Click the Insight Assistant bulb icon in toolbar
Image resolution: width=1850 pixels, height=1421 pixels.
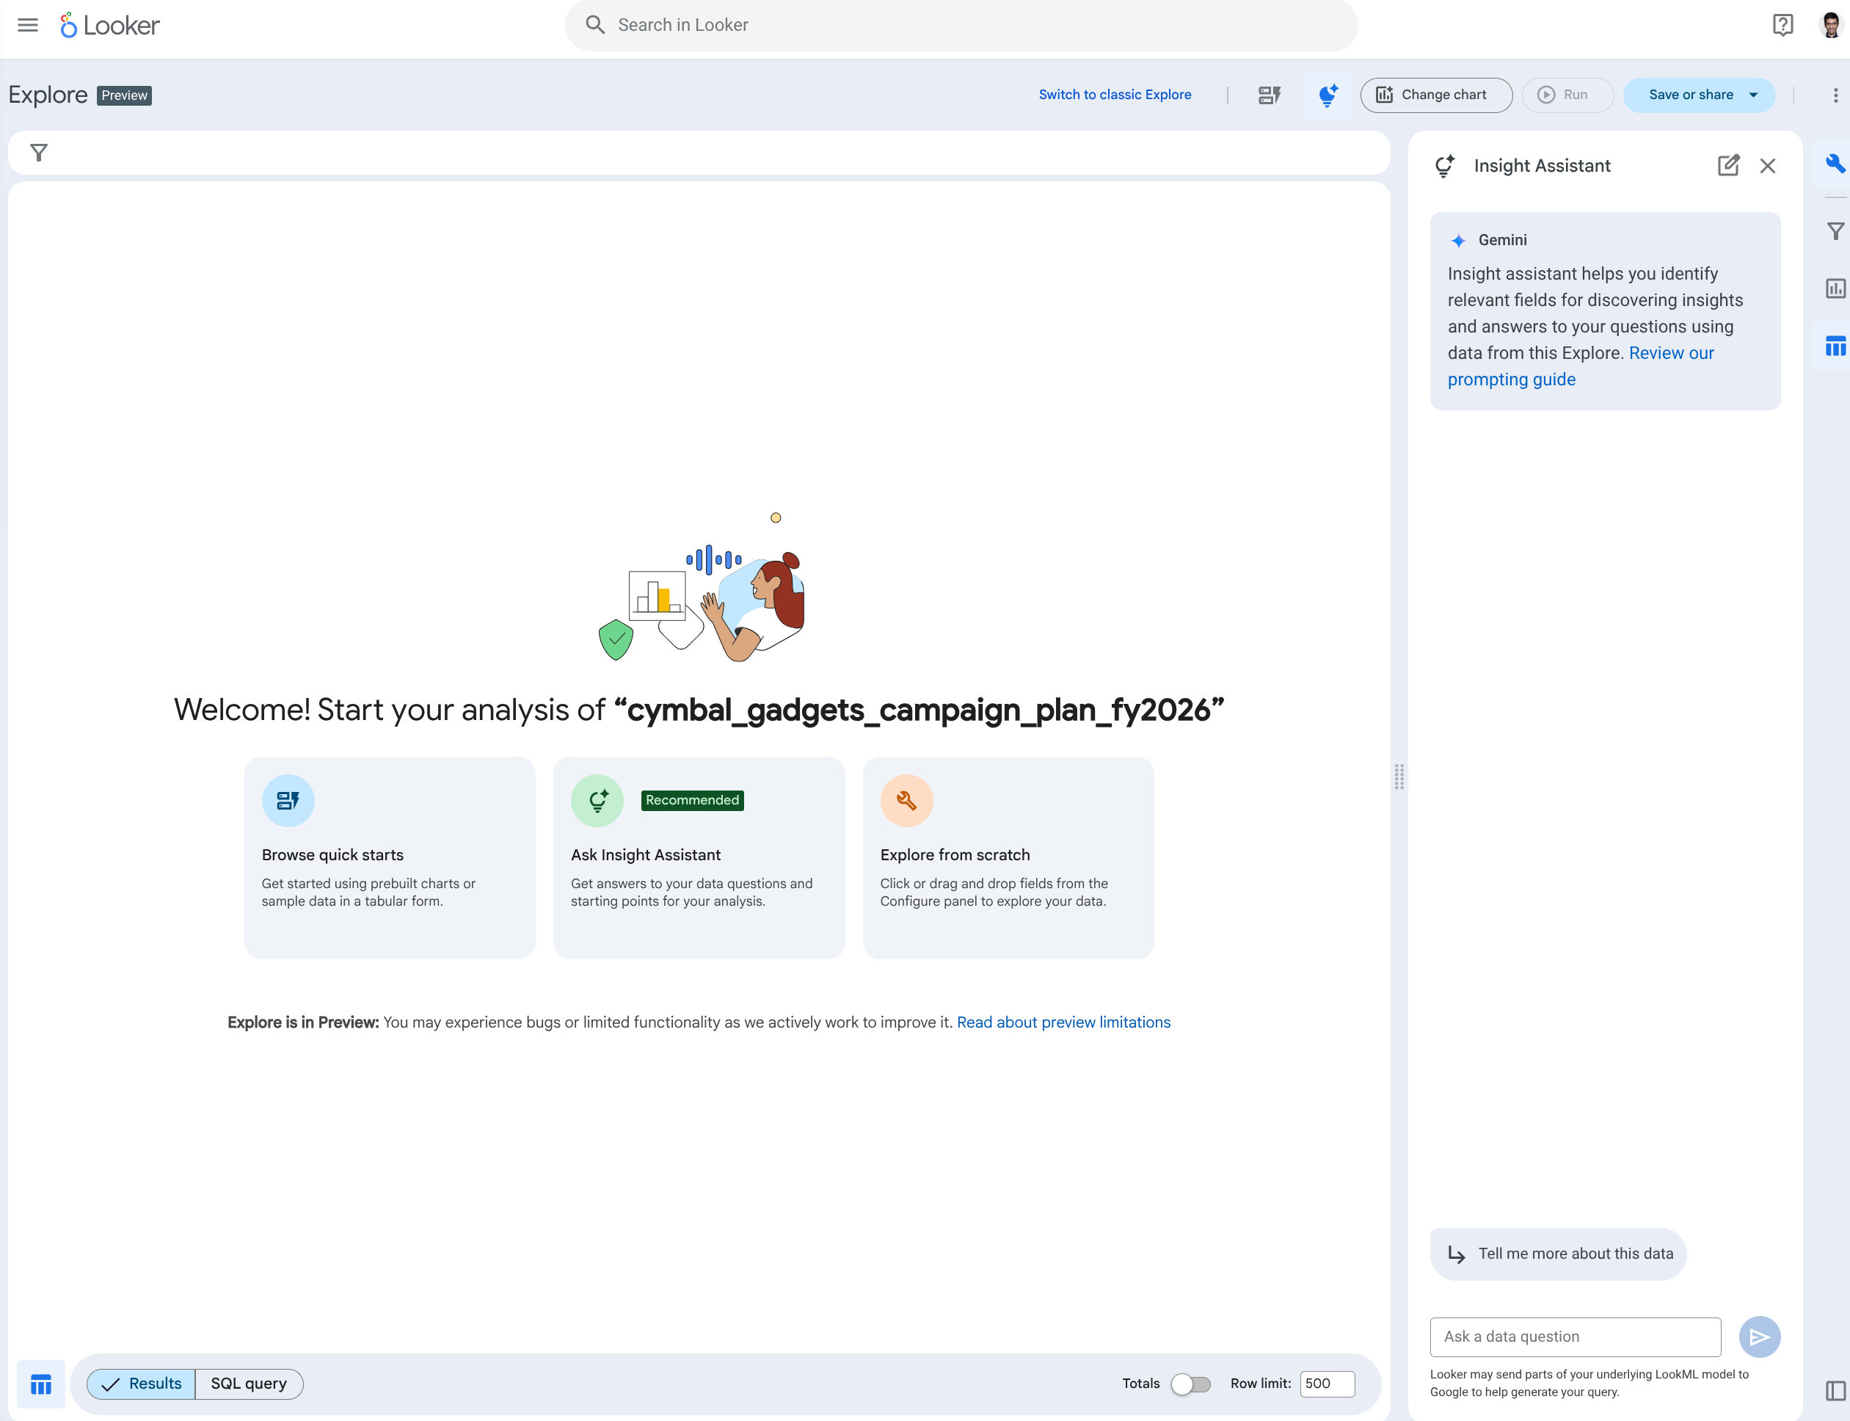[x=1327, y=95]
